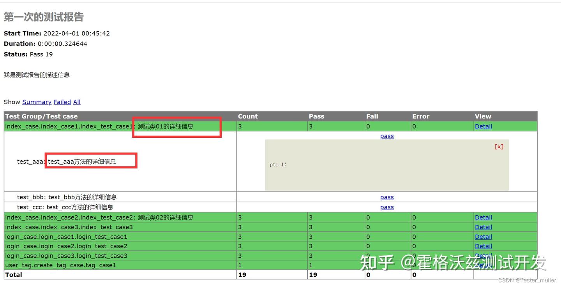This screenshot has width=561, height=286.
Task: Open pass link for test_ccc
Action: point(387,207)
